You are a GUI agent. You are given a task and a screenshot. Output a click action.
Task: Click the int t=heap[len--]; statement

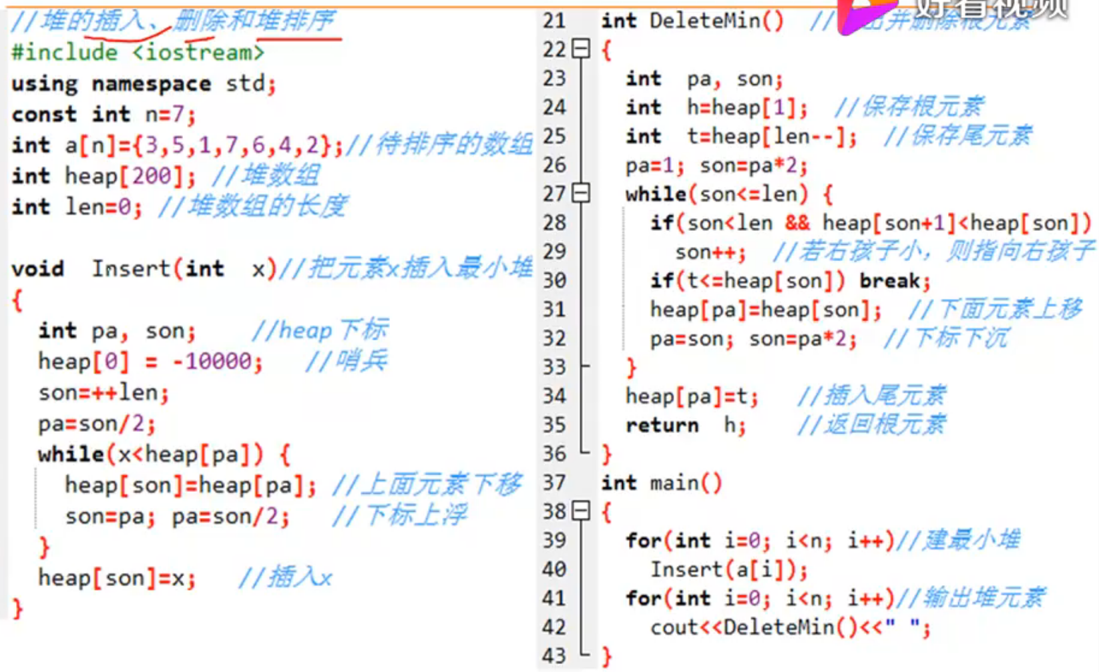(x=741, y=136)
